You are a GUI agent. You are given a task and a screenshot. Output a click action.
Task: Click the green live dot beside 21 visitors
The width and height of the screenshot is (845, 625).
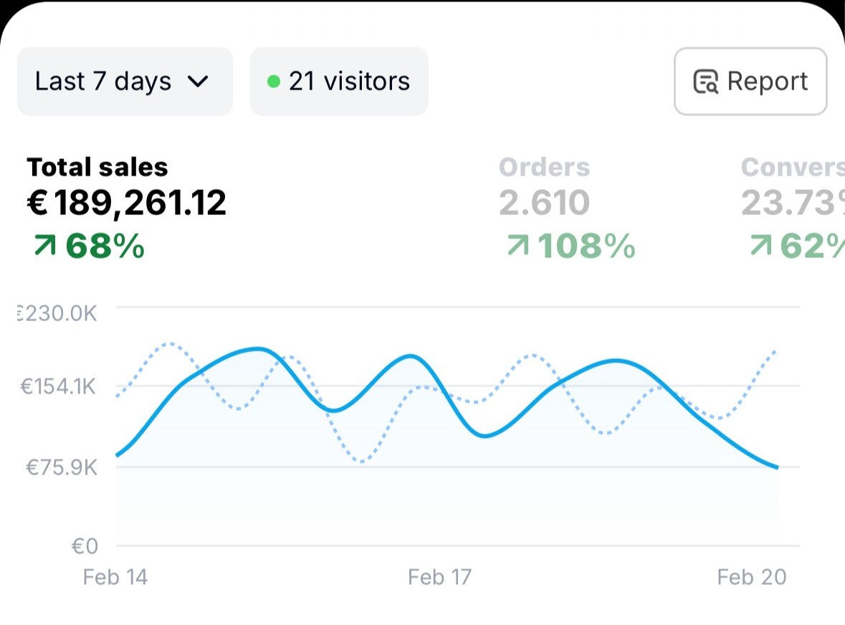click(x=273, y=82)
